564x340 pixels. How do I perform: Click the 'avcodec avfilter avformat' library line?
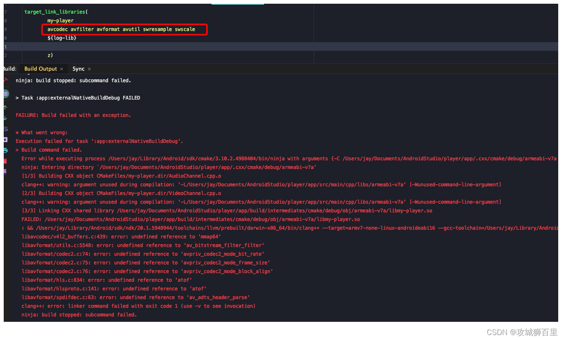coord(121,29)
